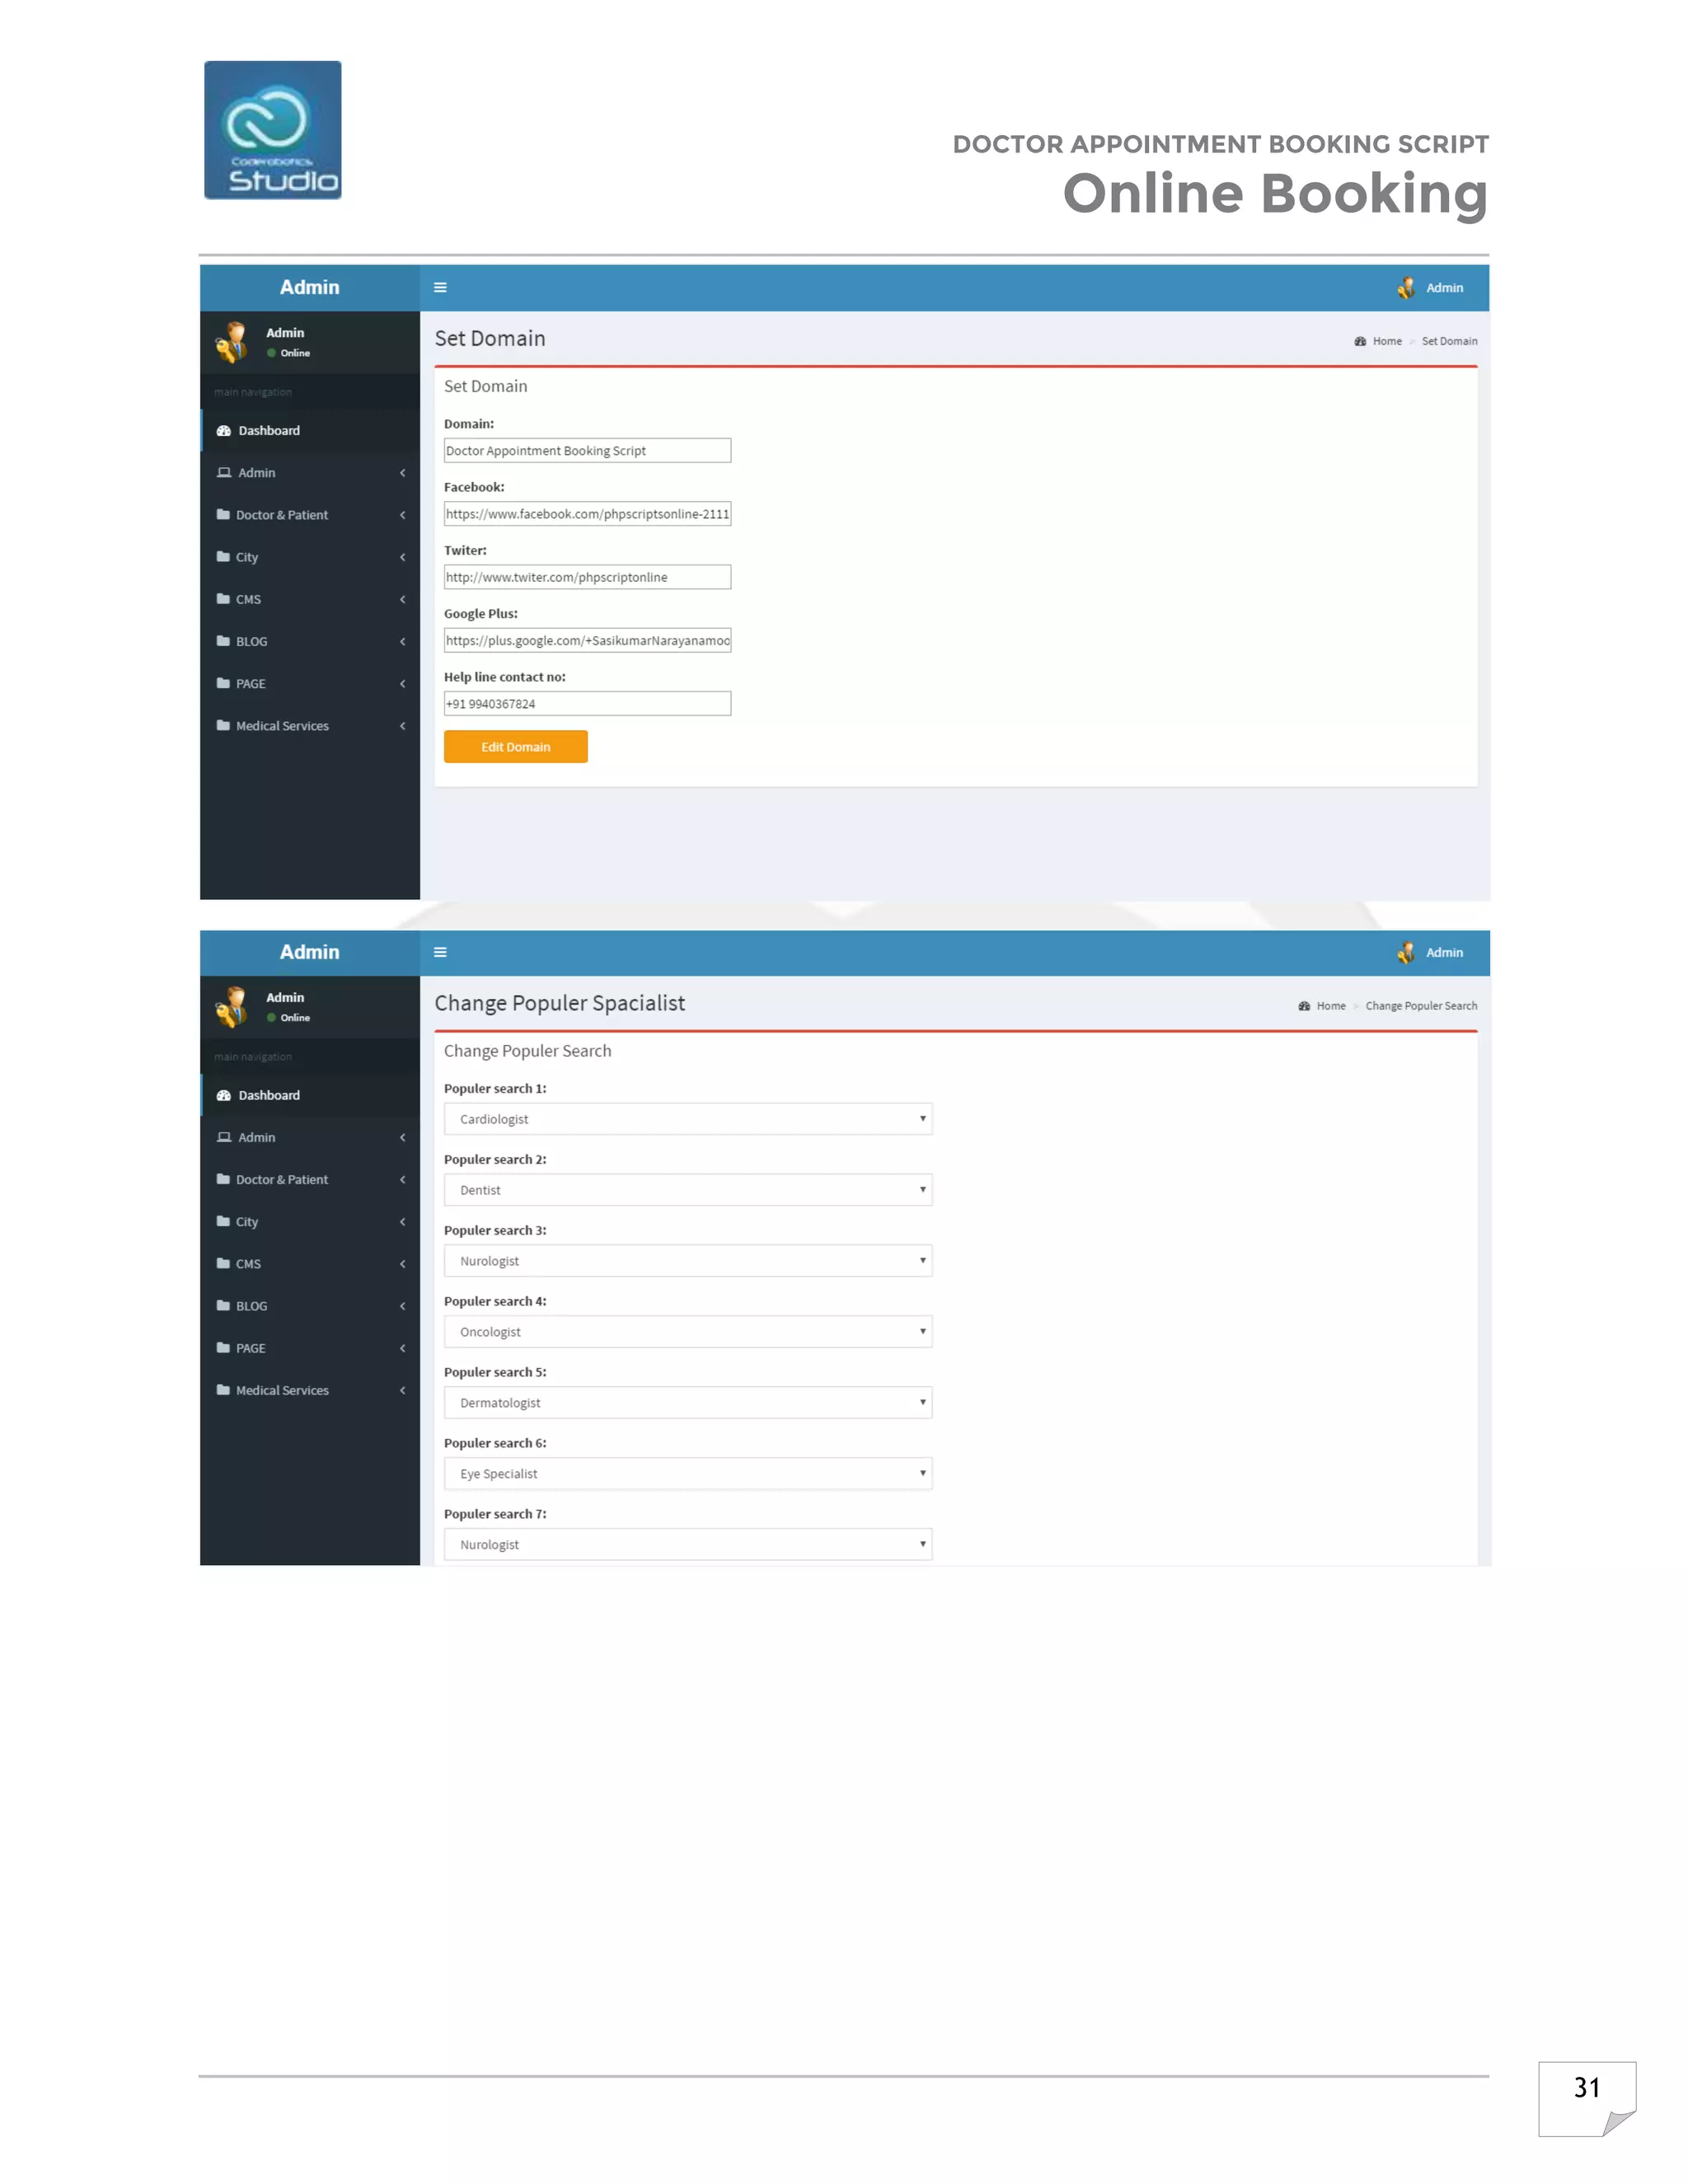The height and width of the screenshot is (2184, 1688).
Task: Click Admin user label in Set Domain top bar
Action: click(x=1445, y=288)
